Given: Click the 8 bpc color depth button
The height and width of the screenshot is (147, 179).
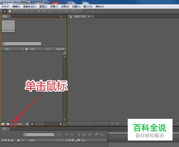Looking at the screenshot, I should 19,124.
